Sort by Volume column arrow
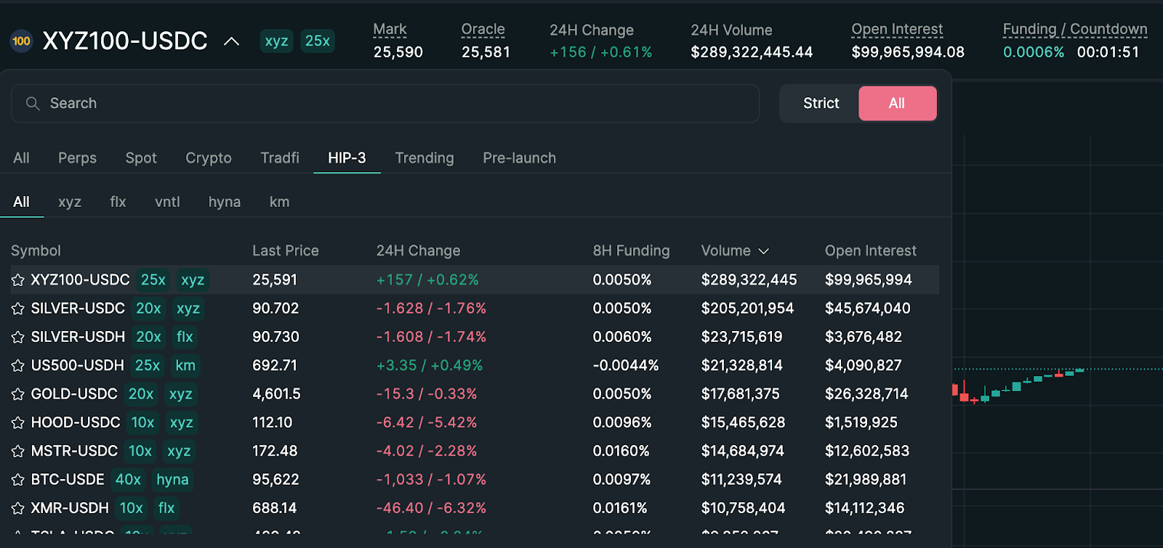 [763, 251]
